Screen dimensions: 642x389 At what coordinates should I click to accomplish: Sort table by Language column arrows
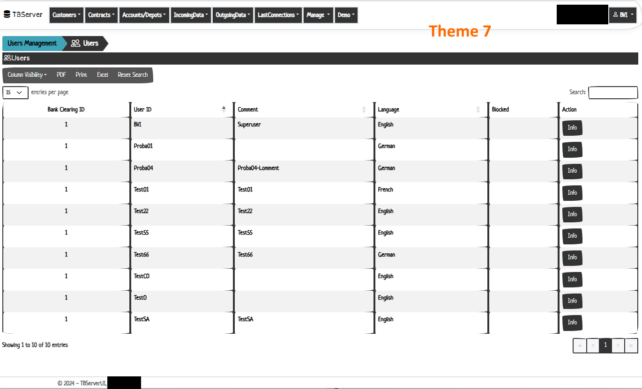point(478,110)
